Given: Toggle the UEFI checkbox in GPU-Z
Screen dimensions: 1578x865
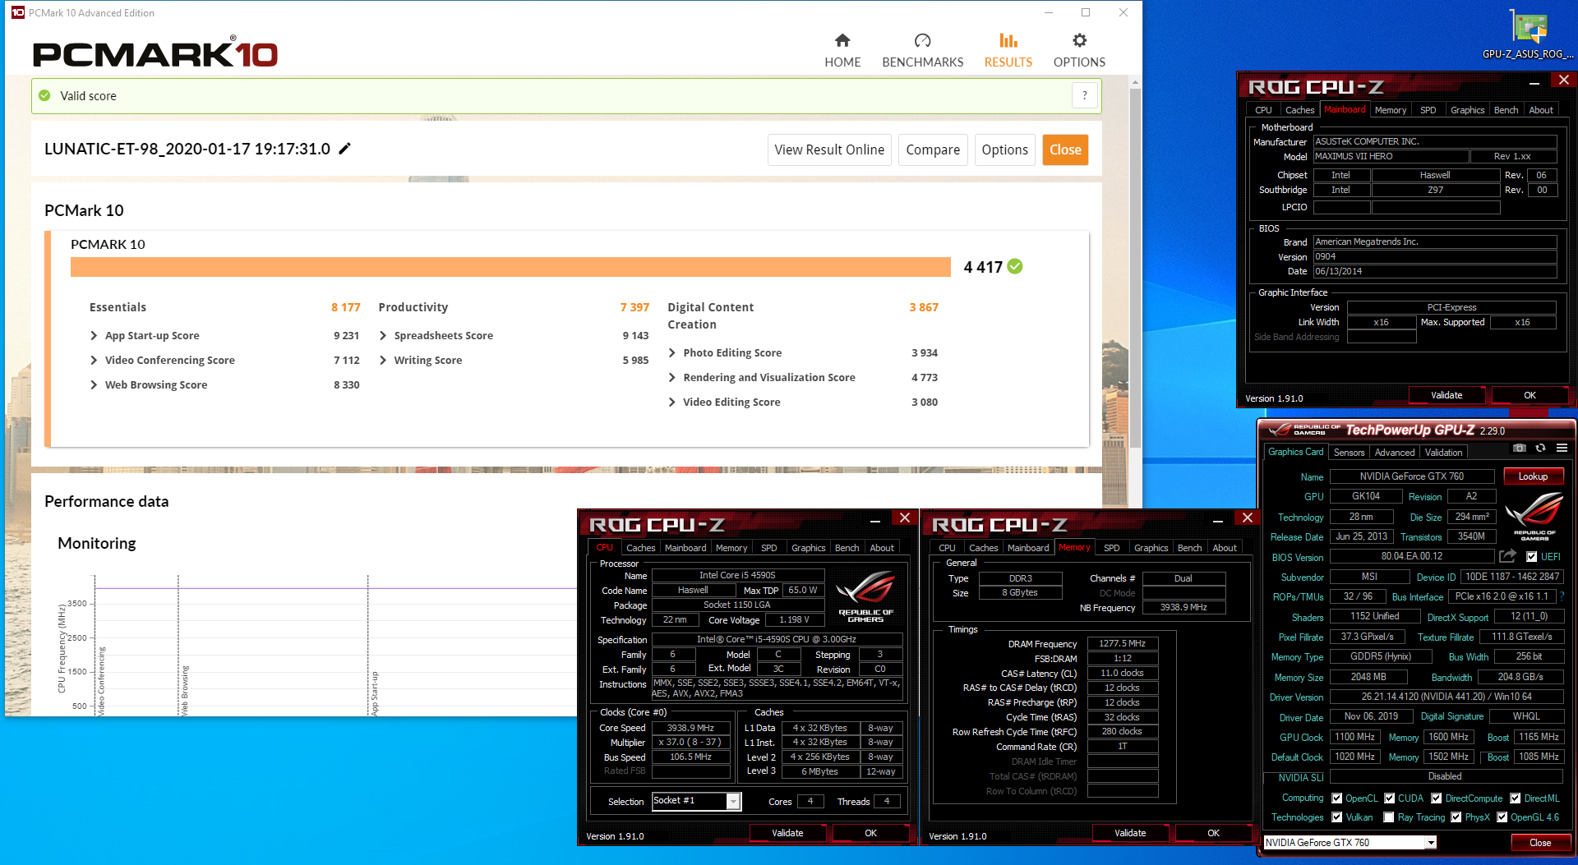Looking at the screenshot, I should 1531,557.
